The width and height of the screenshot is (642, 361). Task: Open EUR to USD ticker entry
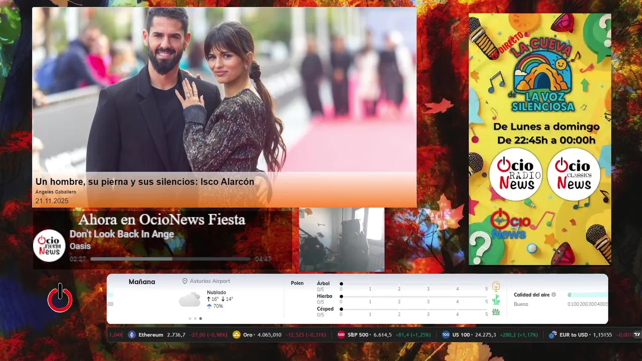pyautogui.click(x=590, y=335)
